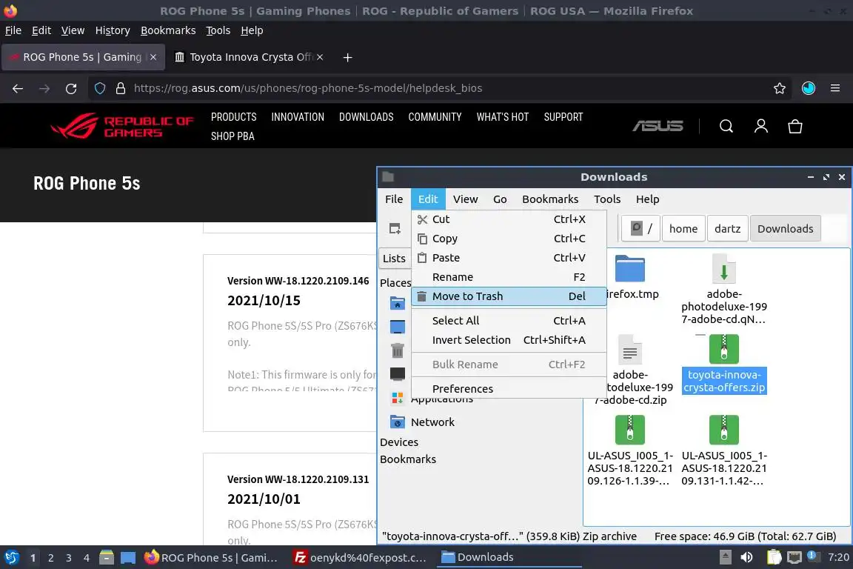
Task: Open file manager Help menu
Action: 647,199
